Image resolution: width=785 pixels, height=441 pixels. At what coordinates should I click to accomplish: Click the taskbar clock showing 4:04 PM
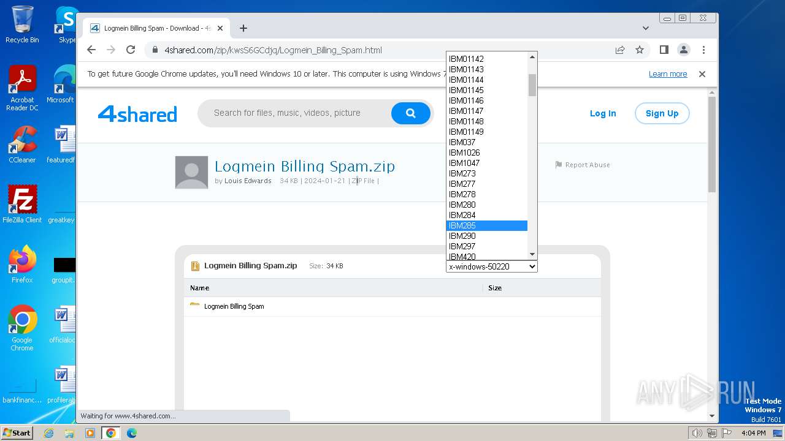753,433
